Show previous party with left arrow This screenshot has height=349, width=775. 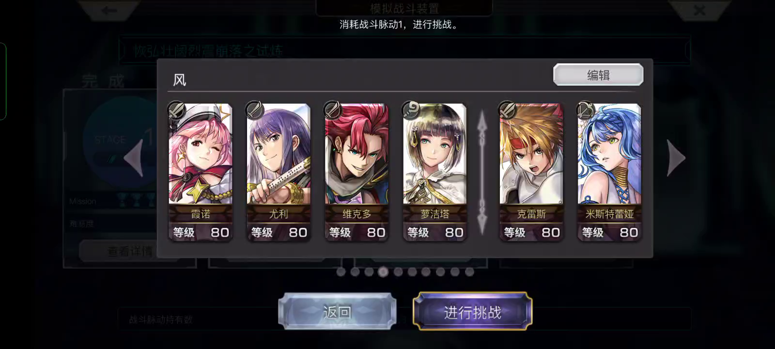[133, 158]
